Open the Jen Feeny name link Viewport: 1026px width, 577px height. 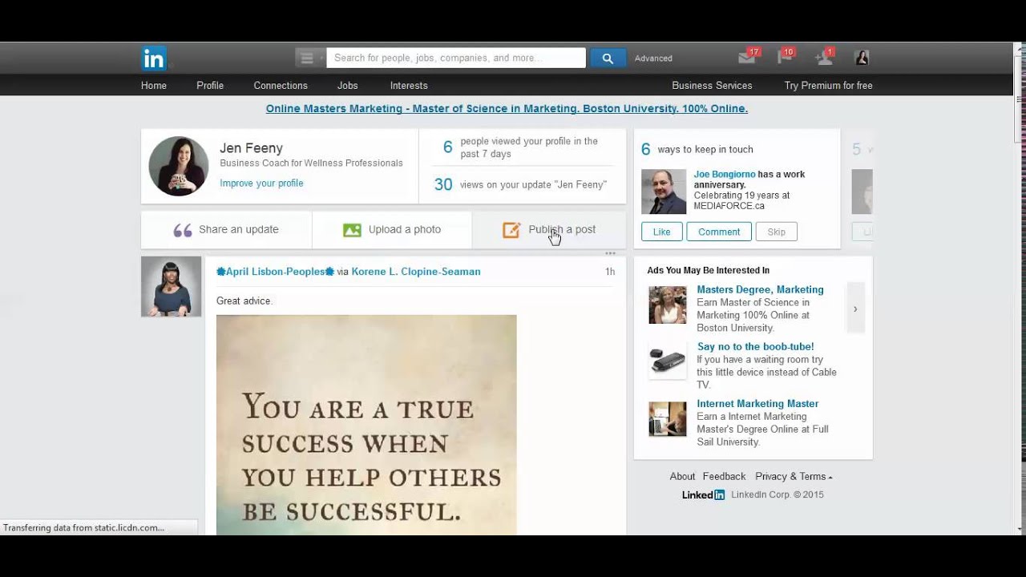(x=251, y=147)
